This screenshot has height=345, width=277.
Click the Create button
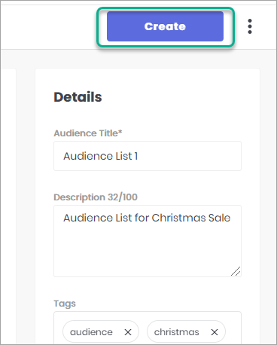point(165,26)
